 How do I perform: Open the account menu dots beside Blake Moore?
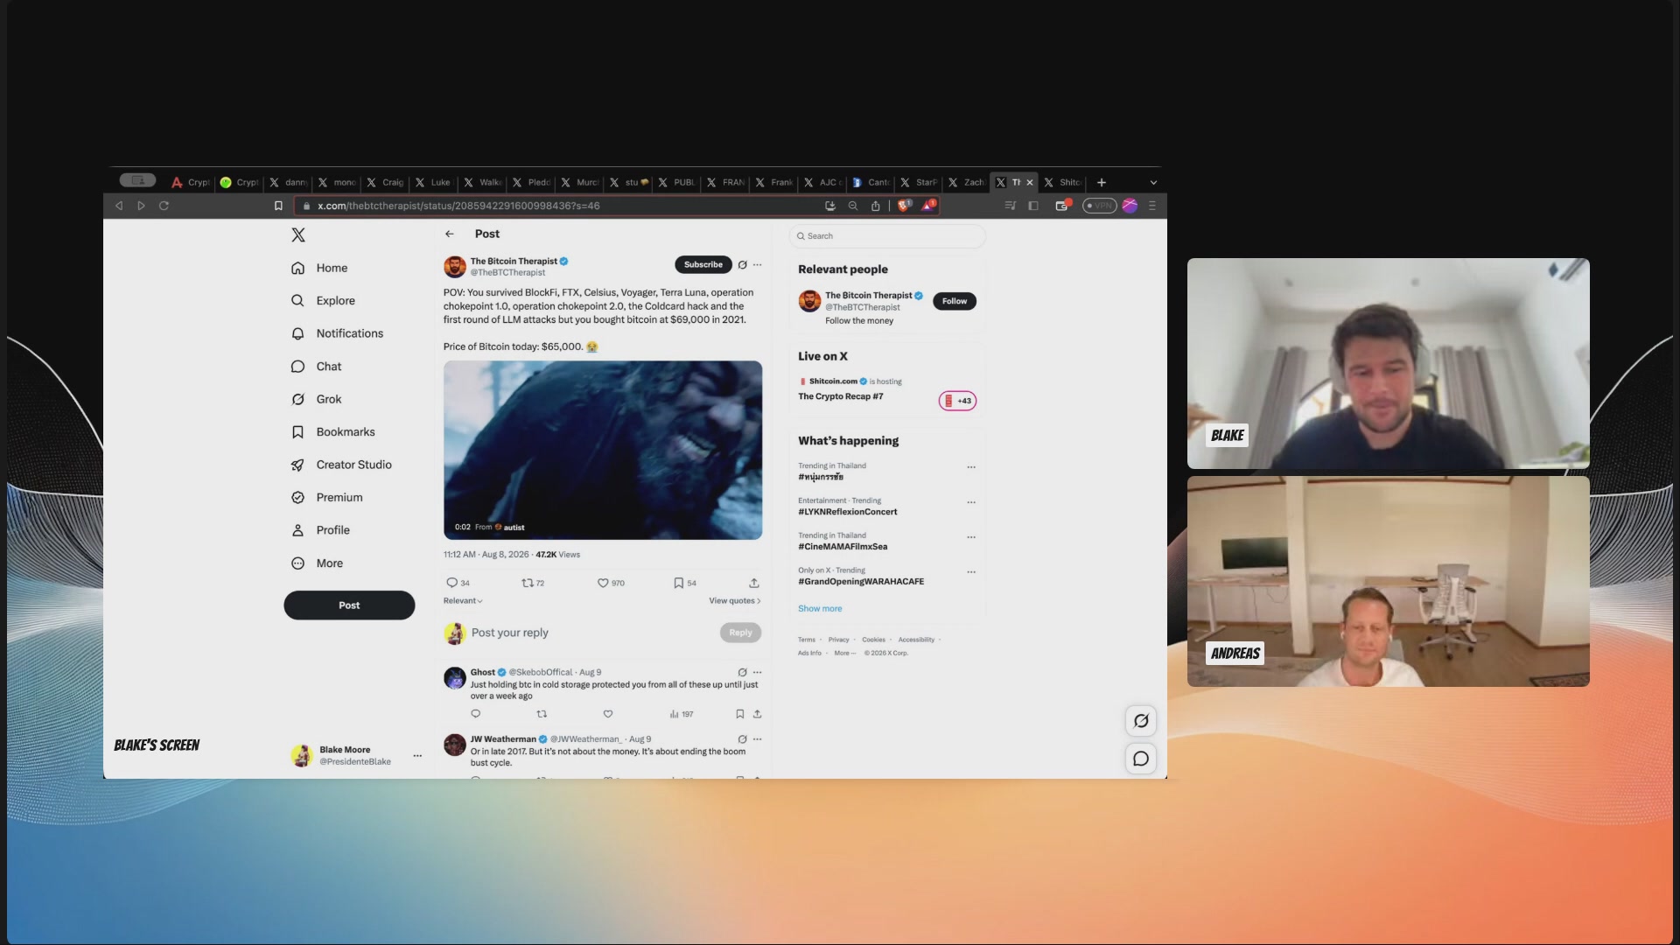(417, 755)
